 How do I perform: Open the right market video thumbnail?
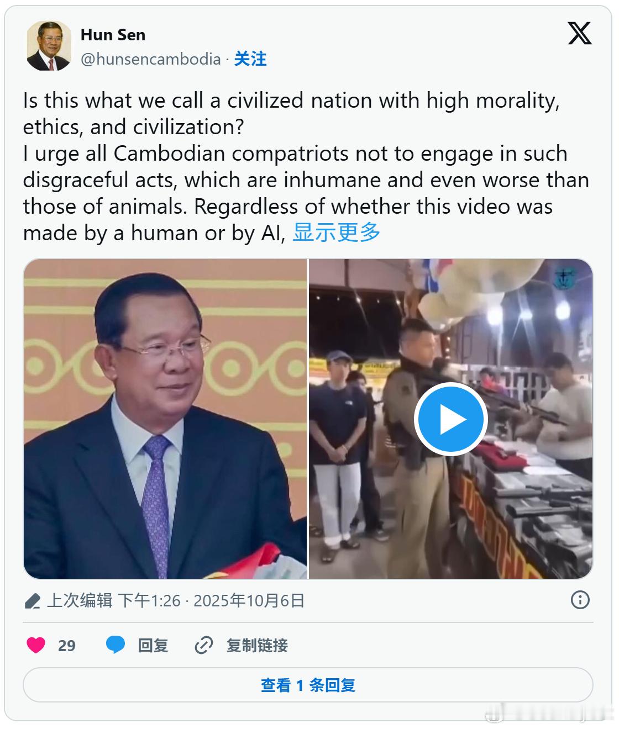(x=451, y=419)
